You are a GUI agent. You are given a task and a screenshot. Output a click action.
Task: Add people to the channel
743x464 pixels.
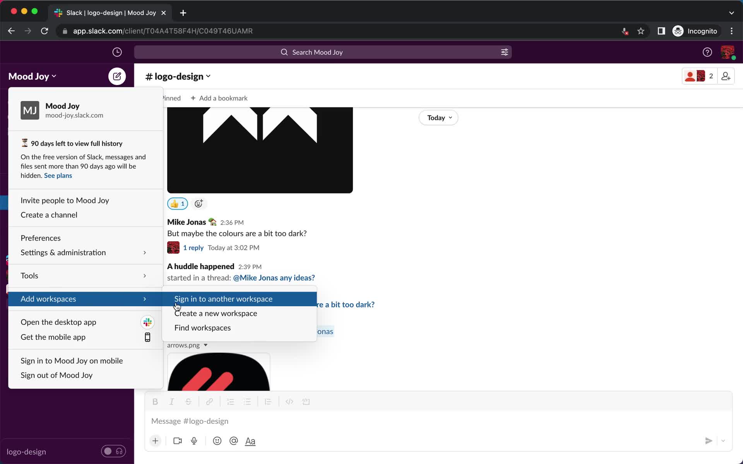(726, 76)
